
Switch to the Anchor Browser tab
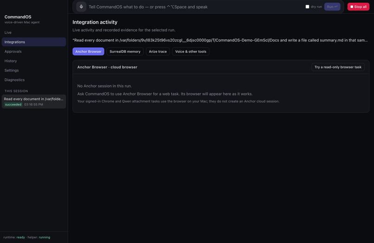point(88,51)
